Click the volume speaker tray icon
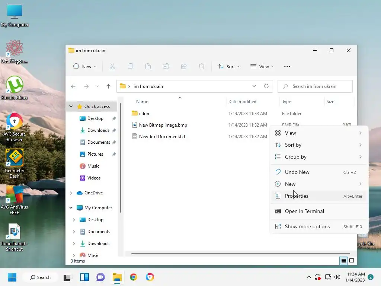The width and height of the screenshot is (381, 286). coord(337,277)
